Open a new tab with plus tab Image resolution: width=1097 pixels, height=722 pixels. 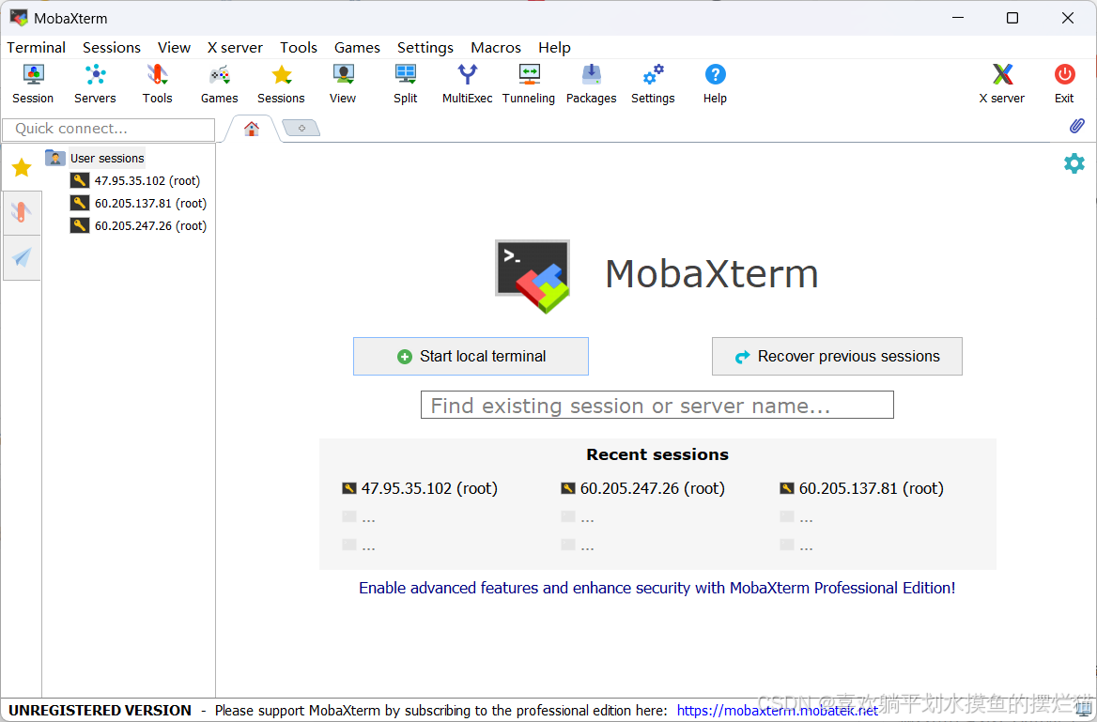point(301,128)
